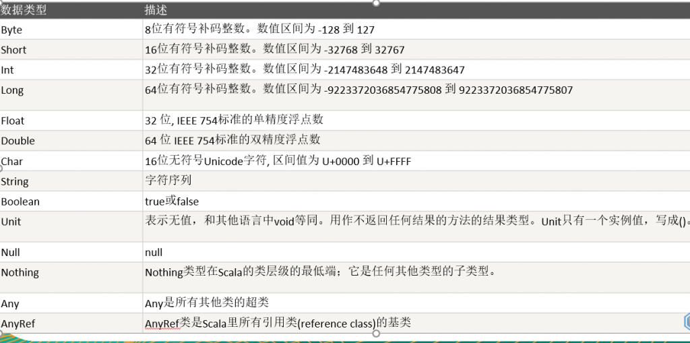The image size is (690, 343).
Task: Select the Nothing data type cell
Action: tap(71, 278)
